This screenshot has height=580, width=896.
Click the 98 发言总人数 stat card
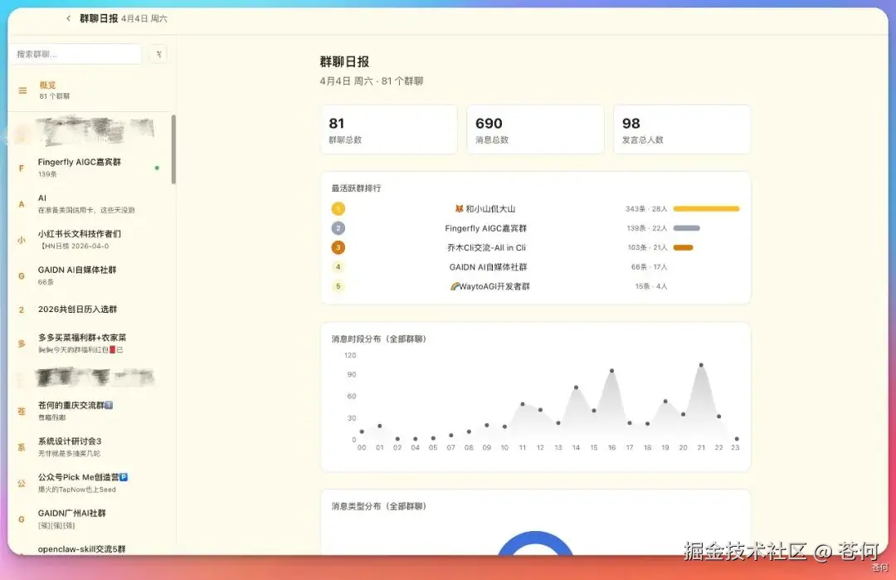[x=682, y=129]
